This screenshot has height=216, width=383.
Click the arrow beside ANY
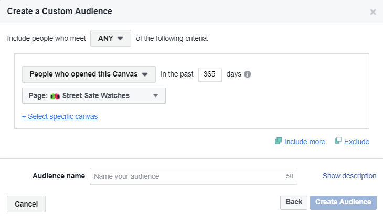(x=120, y=38)
